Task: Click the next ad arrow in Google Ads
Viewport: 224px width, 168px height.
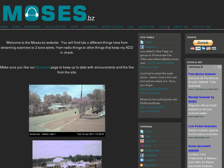Action: [219, 67]
